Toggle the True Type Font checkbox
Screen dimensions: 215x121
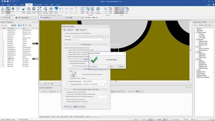200,48
